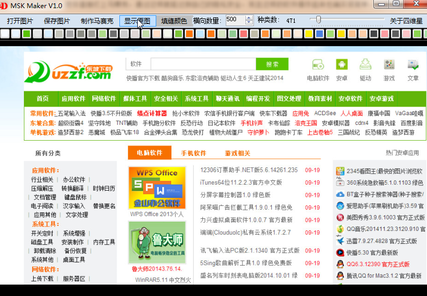The image size is (427, 296).
Task: Open the 媒体工具 navigation item
Action: pyautogui.click(x=135, y=99)
